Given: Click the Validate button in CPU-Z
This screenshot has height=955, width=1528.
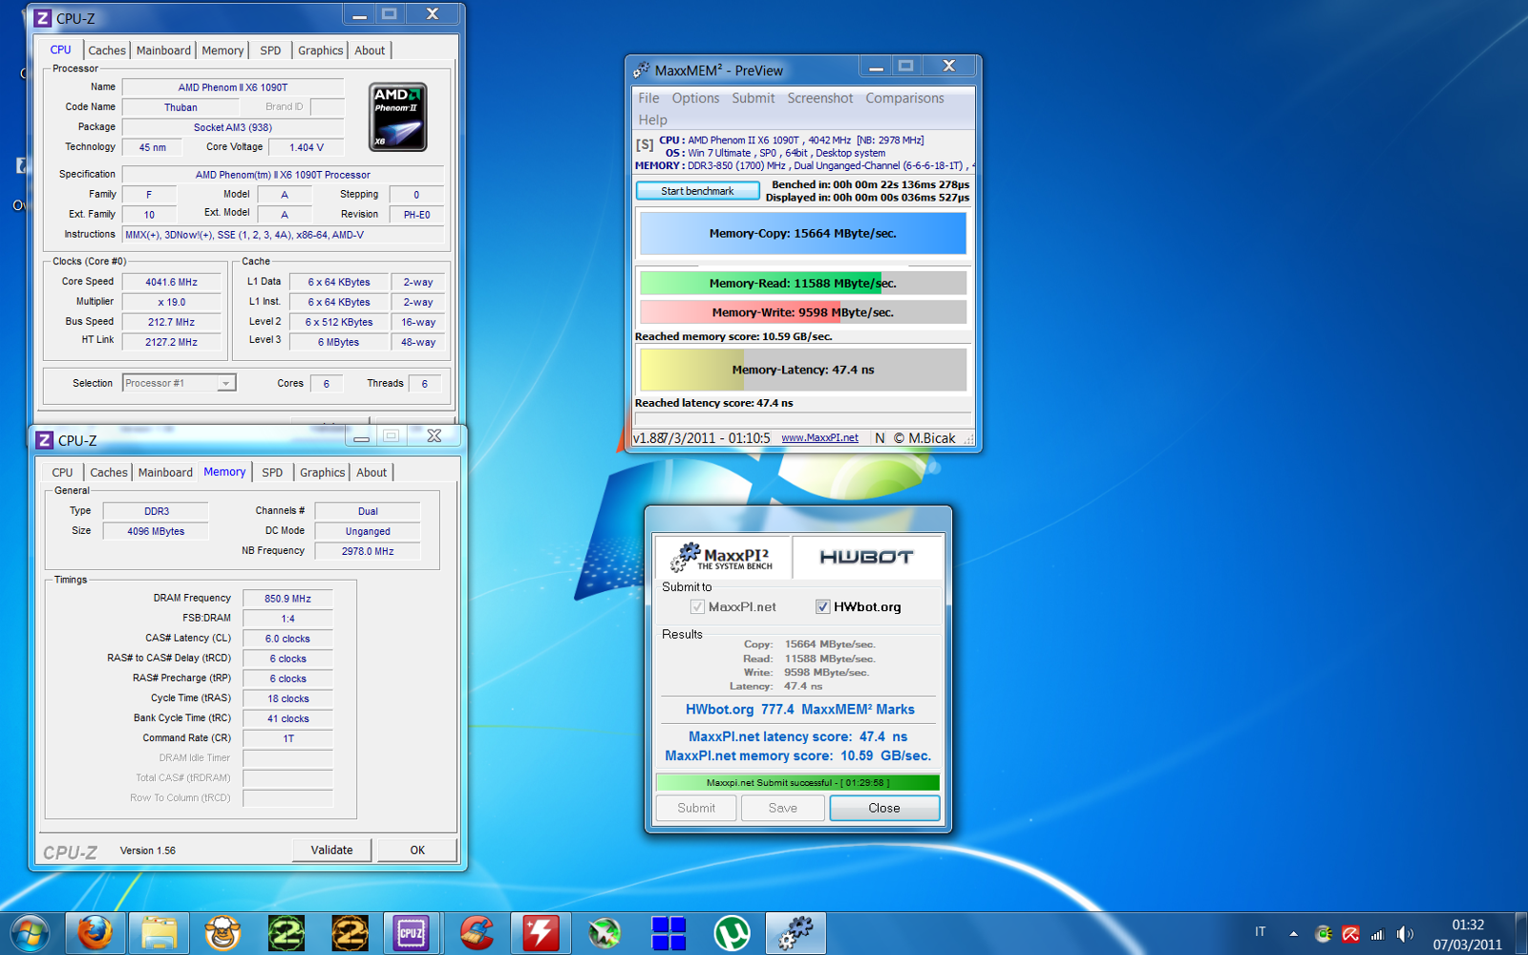Looking at the screenshot, I should [x=331, y=850].
